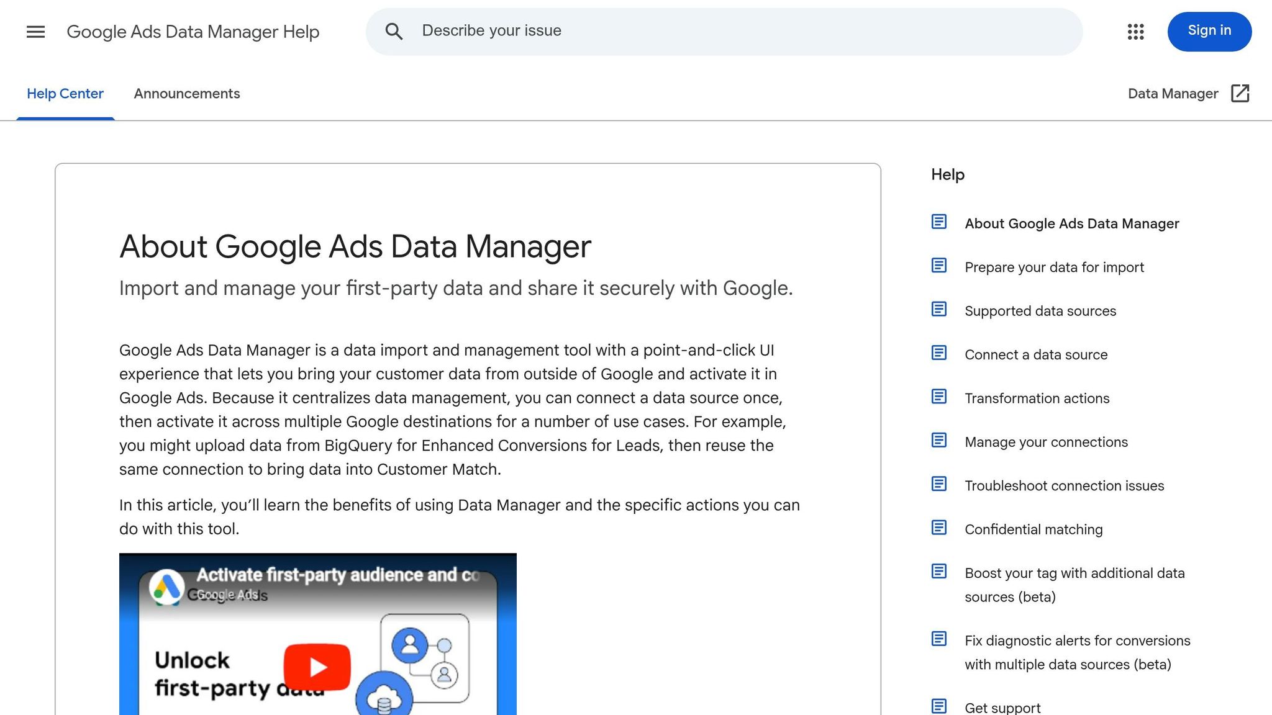Click the Data Manager external link icon

[x=1240, y=93]
